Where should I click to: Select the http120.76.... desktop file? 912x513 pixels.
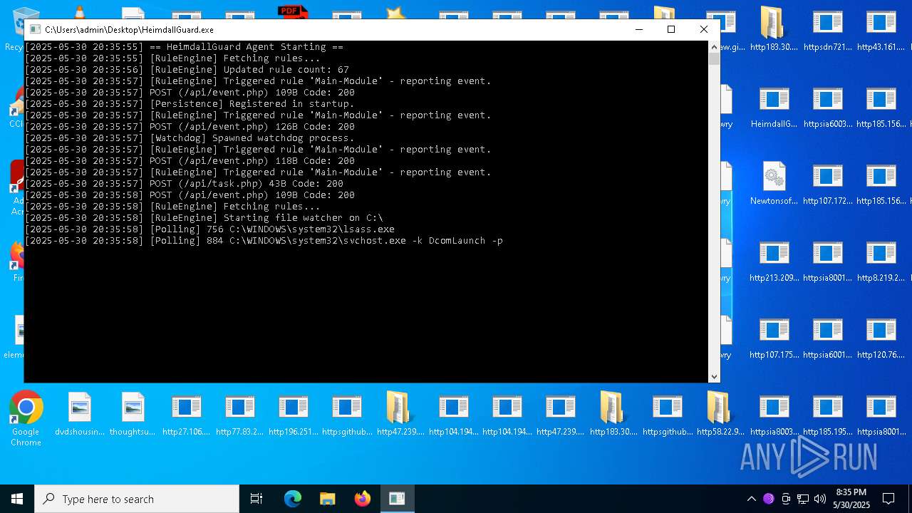[881, 338]
